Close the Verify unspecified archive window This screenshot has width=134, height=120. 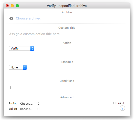pos(7,6)
